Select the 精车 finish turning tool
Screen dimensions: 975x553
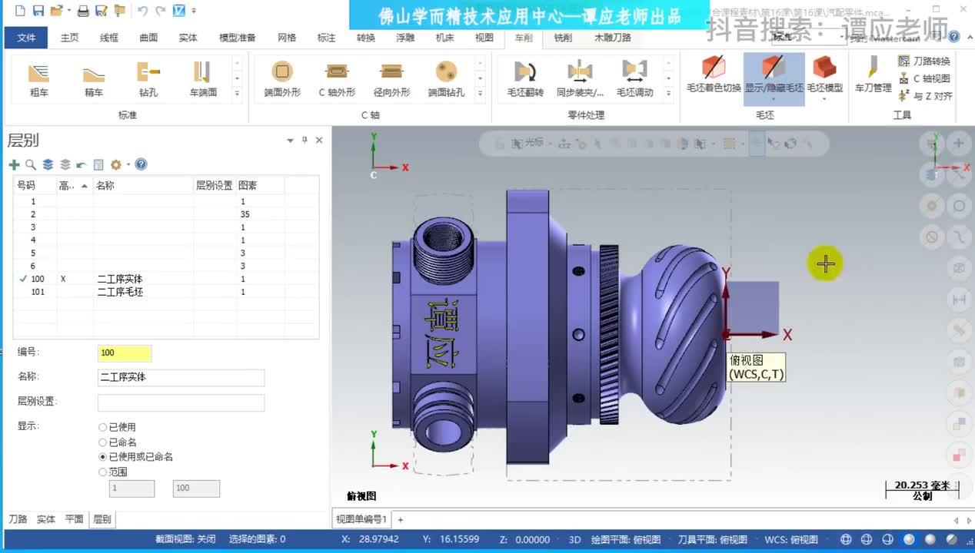(x=94, y=79)
